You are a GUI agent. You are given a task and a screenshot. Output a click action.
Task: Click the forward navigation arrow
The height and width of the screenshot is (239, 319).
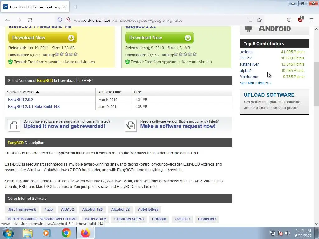(19, 20)
